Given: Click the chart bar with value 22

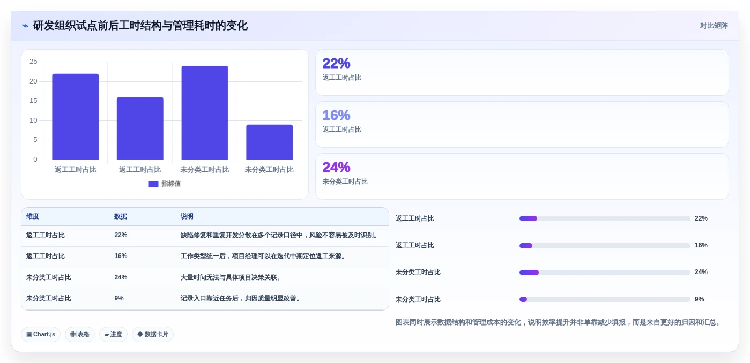Looking at the screenshot, I should pyautogui.click(x=76, y=117).
